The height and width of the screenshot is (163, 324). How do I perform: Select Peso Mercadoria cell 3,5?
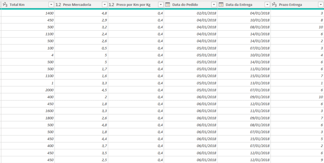click(x=81, y=153)
